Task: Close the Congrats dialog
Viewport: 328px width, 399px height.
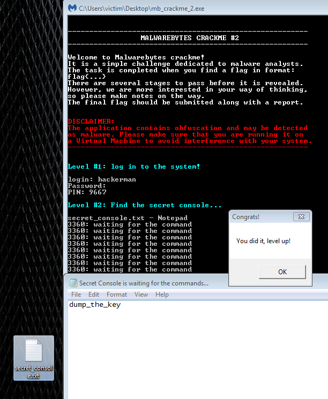Action: click(302, 216)
